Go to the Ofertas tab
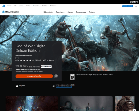139x111 pixels. click(70, 12)
